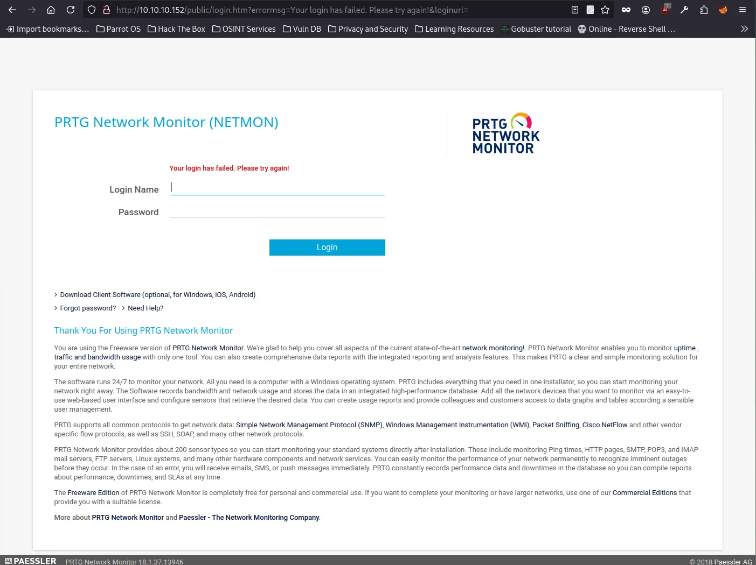Show more bookmarks with double chevron

pyautogui.click(x=744, y=29)
